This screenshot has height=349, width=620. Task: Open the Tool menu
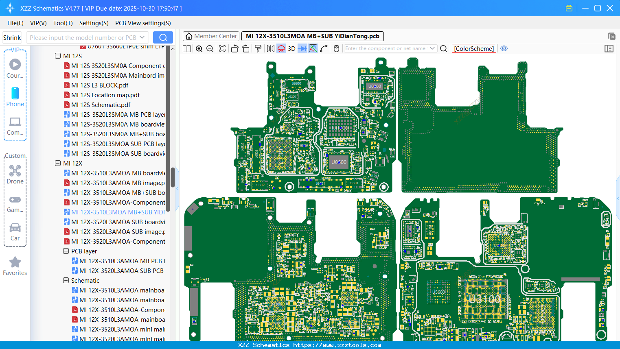point(63,23)
